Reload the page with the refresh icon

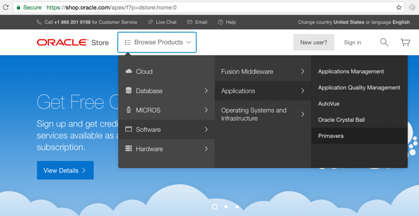coord(6,7)
